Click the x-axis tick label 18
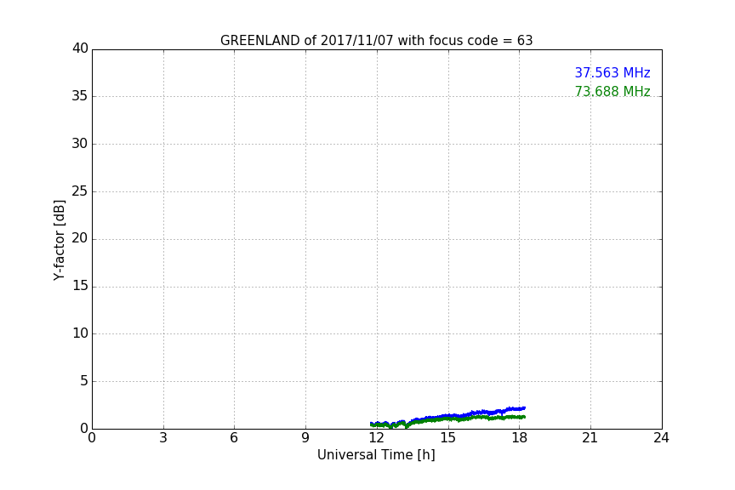The height and width of the screenshot is (490, 735). pos(519,438)
